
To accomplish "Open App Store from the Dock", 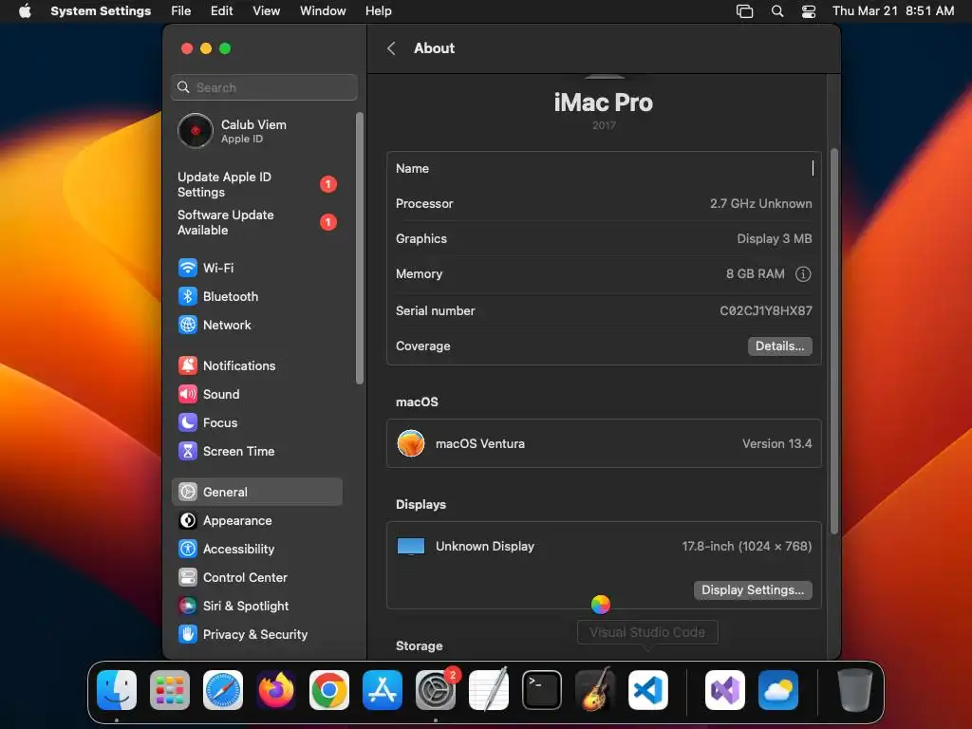I will pyautogui.click(x=383, y=690).
